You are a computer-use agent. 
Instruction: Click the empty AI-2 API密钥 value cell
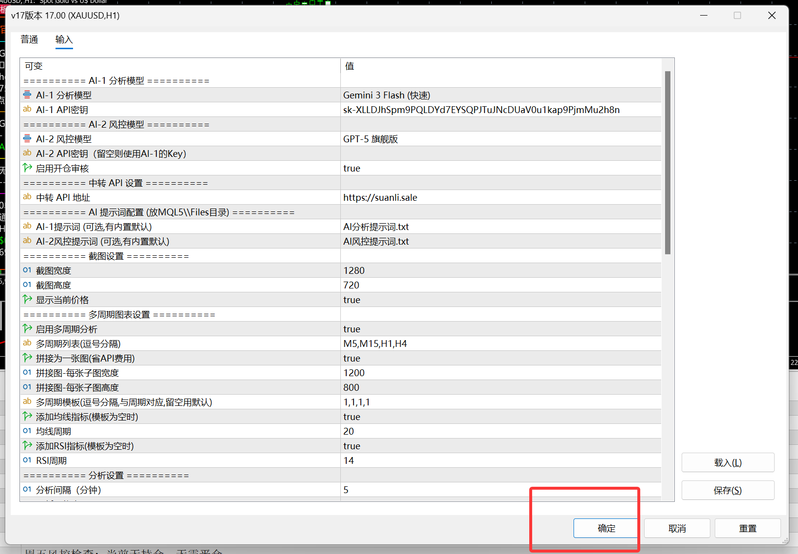pyautogui.click(x=501, y=153)
